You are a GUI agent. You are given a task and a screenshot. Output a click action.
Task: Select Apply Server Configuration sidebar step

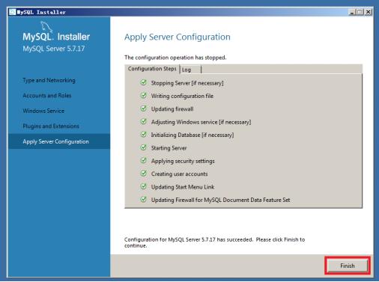(59, 141)
